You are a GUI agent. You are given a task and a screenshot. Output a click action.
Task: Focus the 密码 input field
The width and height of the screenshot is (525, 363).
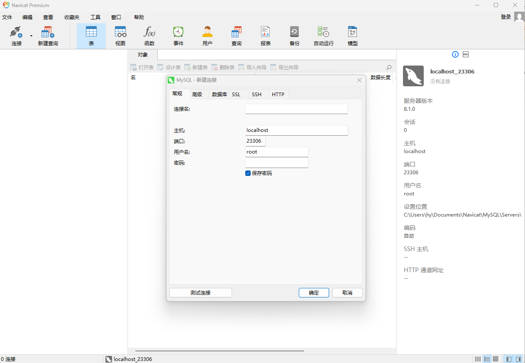click(277, 163)
